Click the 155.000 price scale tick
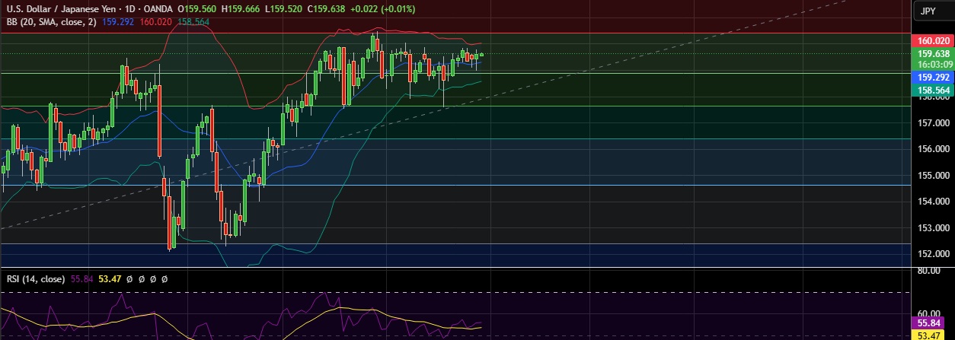955x340 pixels. pos(933,175)
